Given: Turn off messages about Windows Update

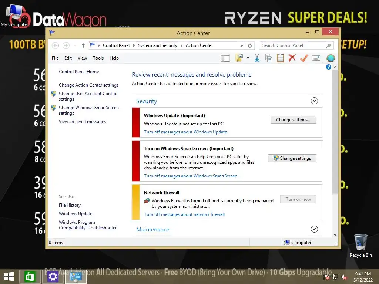Looking at the screenshot, I should click(x=185, y=132).
